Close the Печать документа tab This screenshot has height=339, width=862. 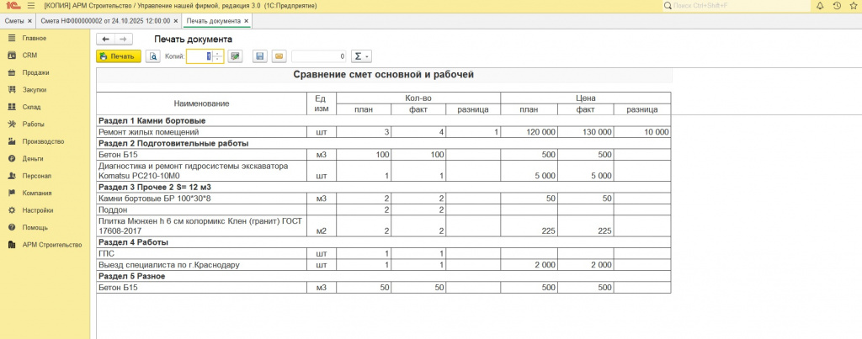point(247,21)
